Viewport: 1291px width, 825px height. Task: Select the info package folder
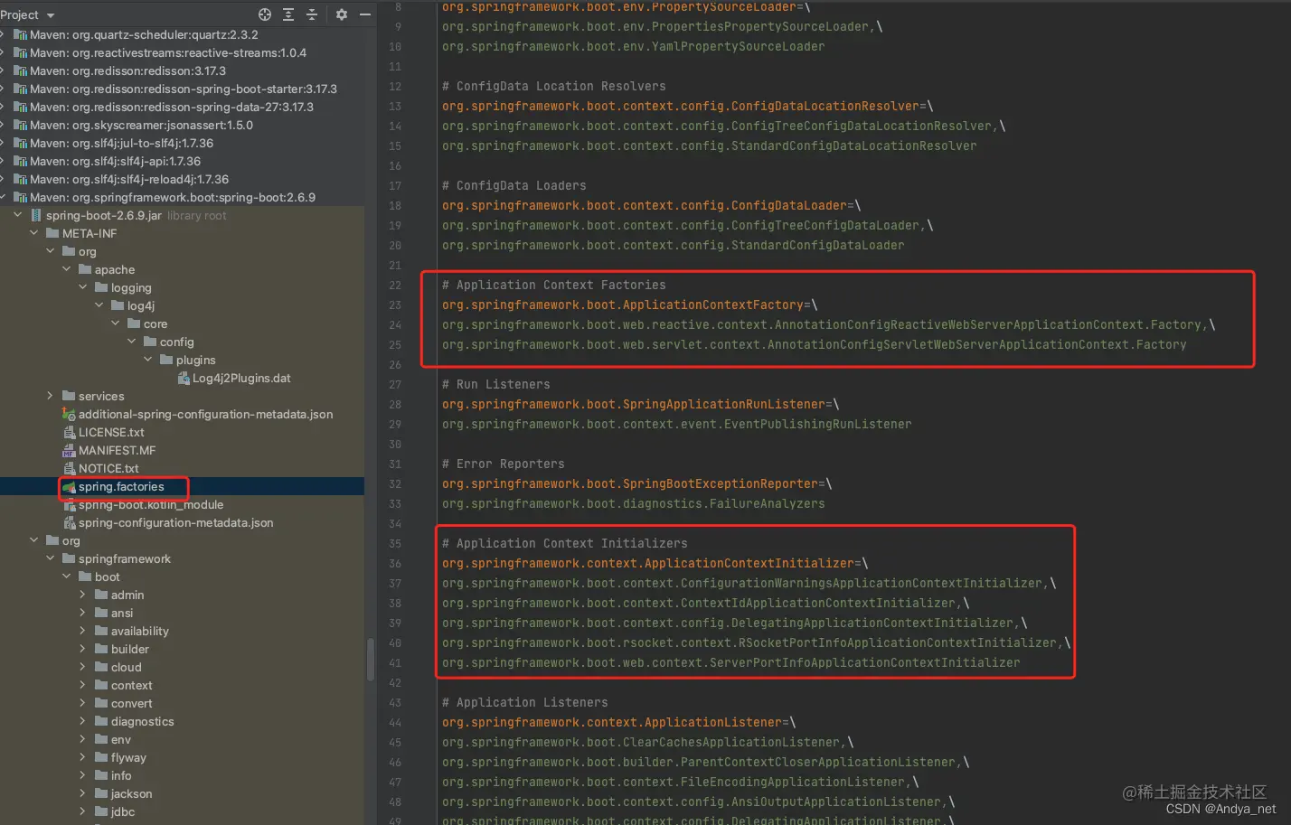pos(113,775)
